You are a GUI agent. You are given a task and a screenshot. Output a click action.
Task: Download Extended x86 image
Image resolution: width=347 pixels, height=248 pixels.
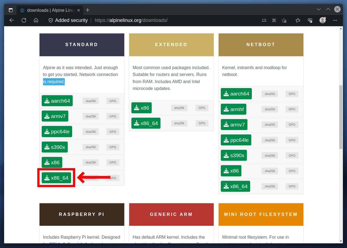click(141, 108)
